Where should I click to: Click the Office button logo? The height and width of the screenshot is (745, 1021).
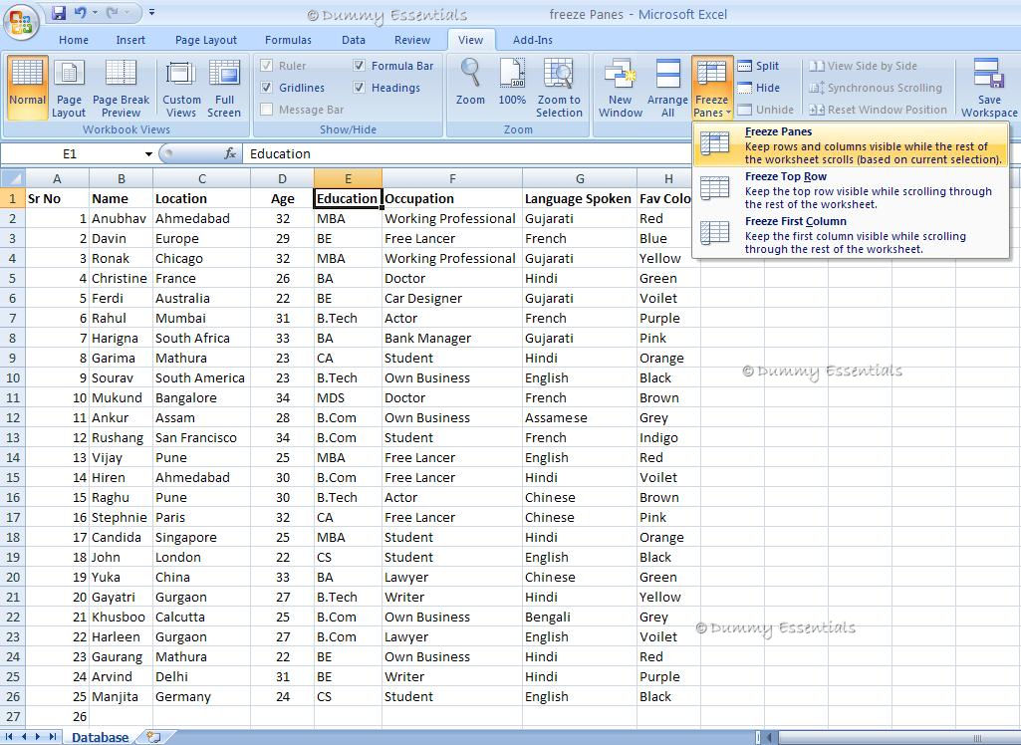click(x=22, y=22)
